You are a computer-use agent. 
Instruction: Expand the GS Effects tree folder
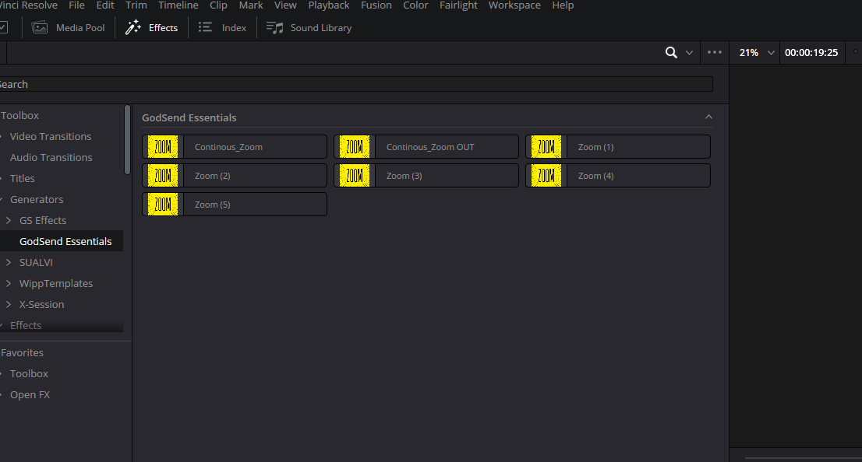9,220
